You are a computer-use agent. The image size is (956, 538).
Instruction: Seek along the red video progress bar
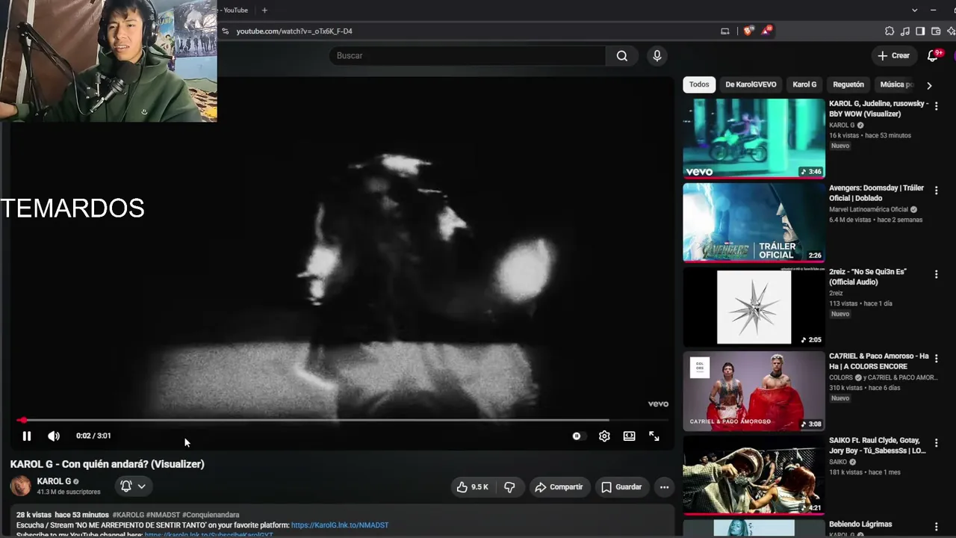[342, 420]
